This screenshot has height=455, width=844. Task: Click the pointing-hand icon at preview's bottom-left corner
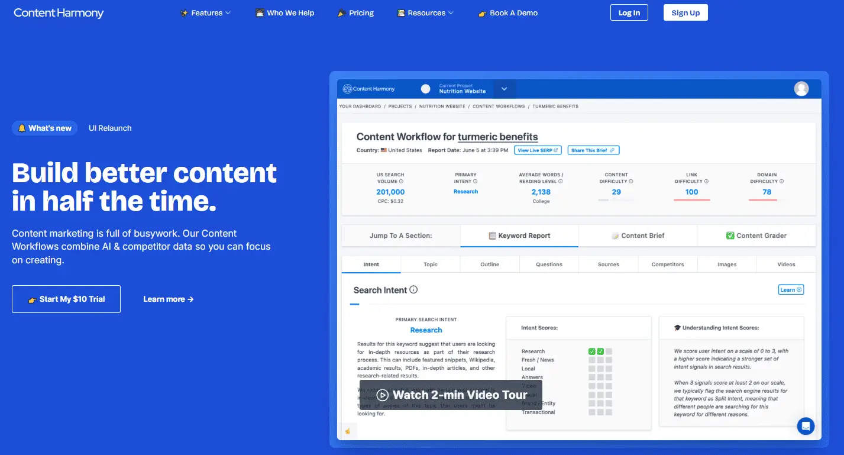(x=348, y=431)
